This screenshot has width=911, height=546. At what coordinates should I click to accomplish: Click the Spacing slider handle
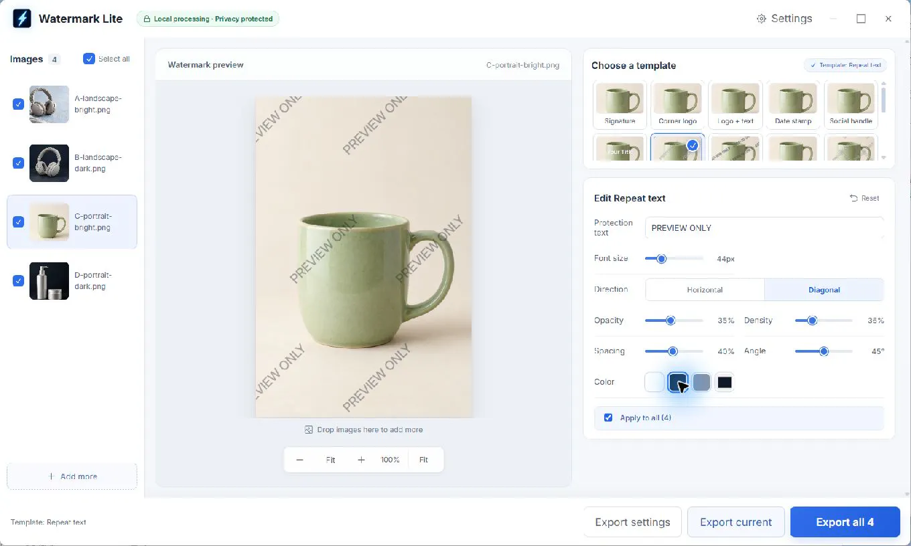(673, 351)
